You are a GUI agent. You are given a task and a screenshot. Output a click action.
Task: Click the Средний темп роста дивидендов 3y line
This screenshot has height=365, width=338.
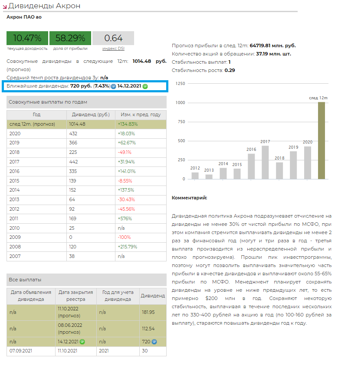coord(57,78)
